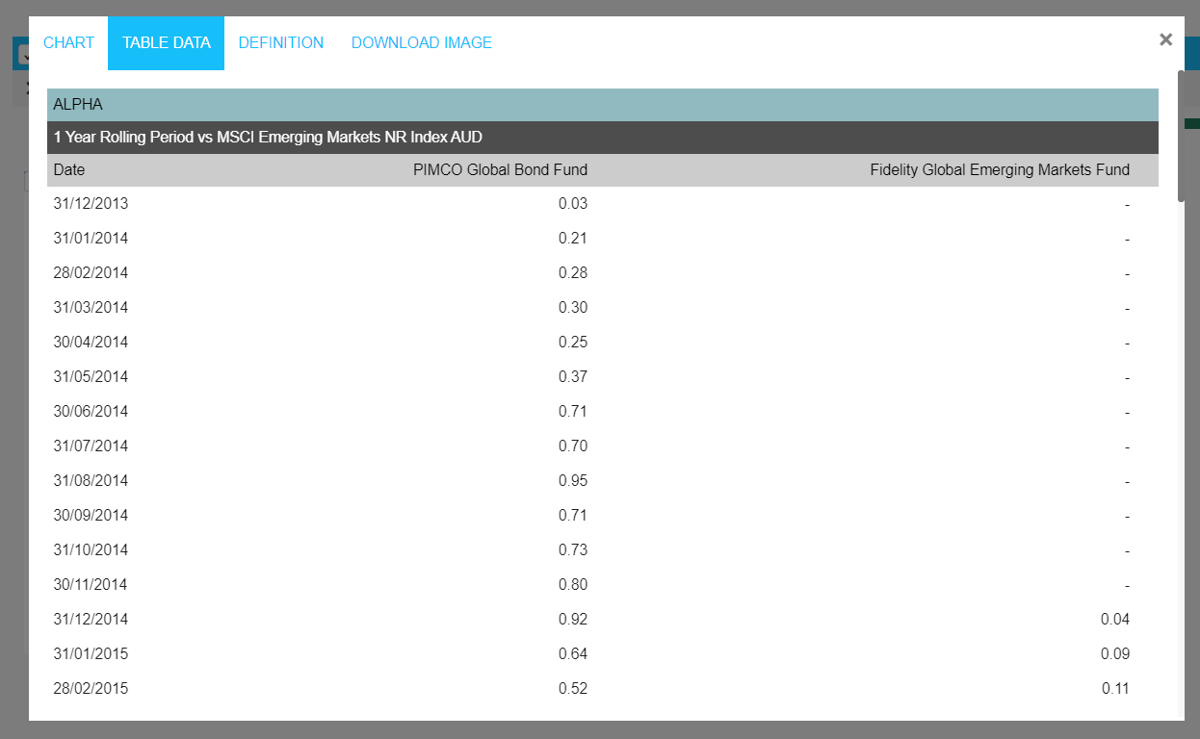
Task: Click the PIMCO Global Bond Fund column header
Action: point(500,170)
